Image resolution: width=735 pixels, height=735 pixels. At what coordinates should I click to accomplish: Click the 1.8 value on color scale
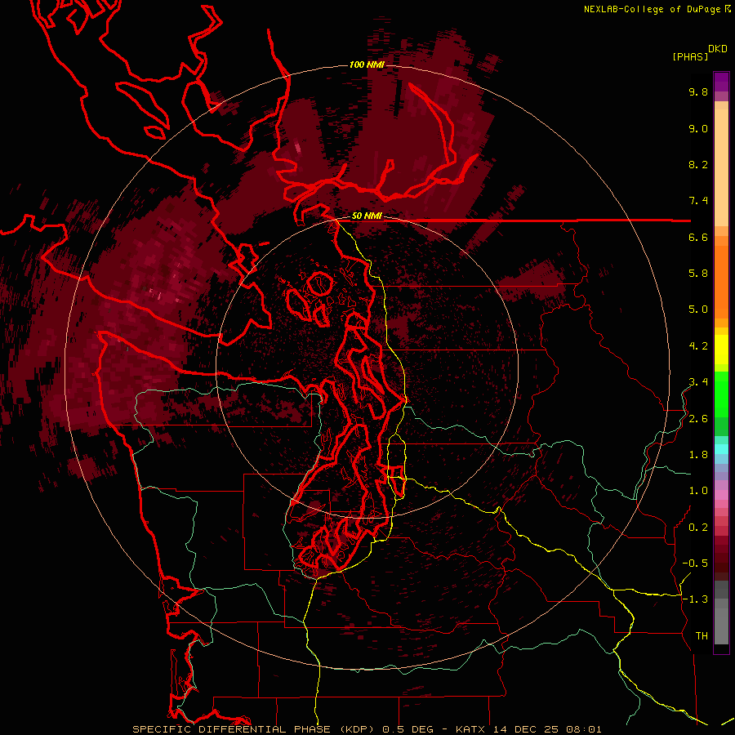tap(698, 455)
